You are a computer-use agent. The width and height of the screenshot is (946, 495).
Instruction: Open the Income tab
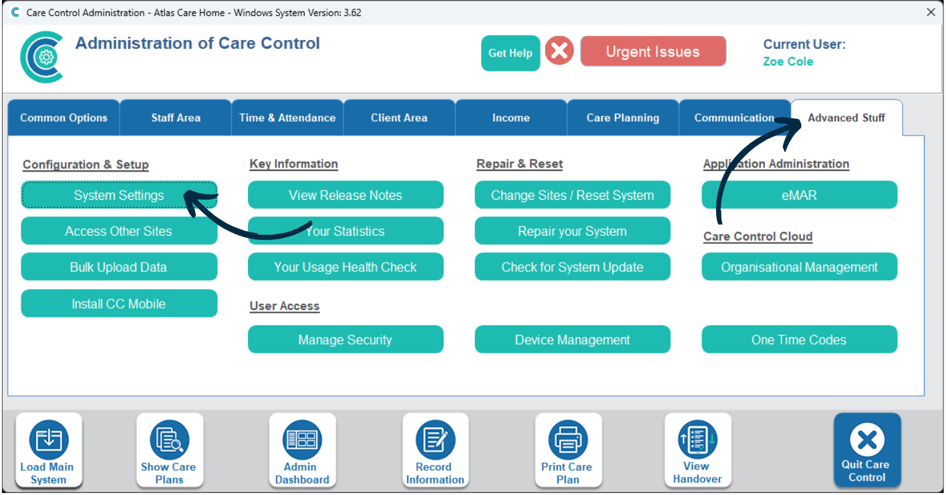click(511, 118)
